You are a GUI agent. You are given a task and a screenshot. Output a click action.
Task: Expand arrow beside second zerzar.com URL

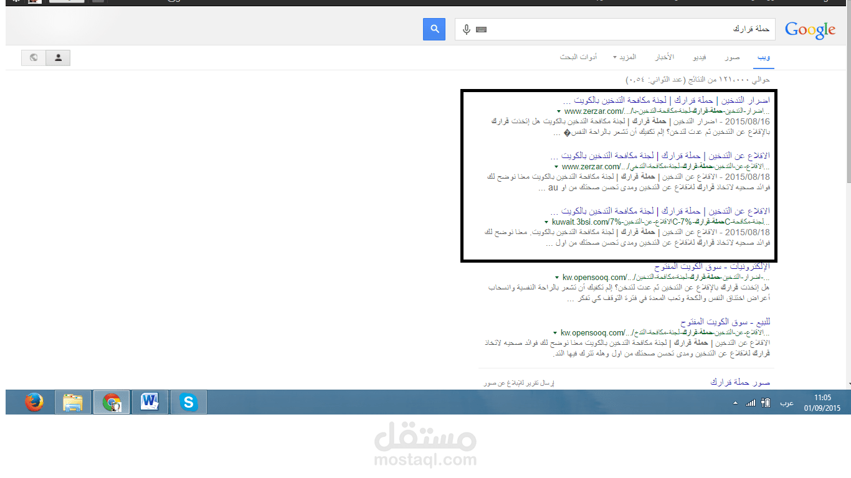point(556,166)
